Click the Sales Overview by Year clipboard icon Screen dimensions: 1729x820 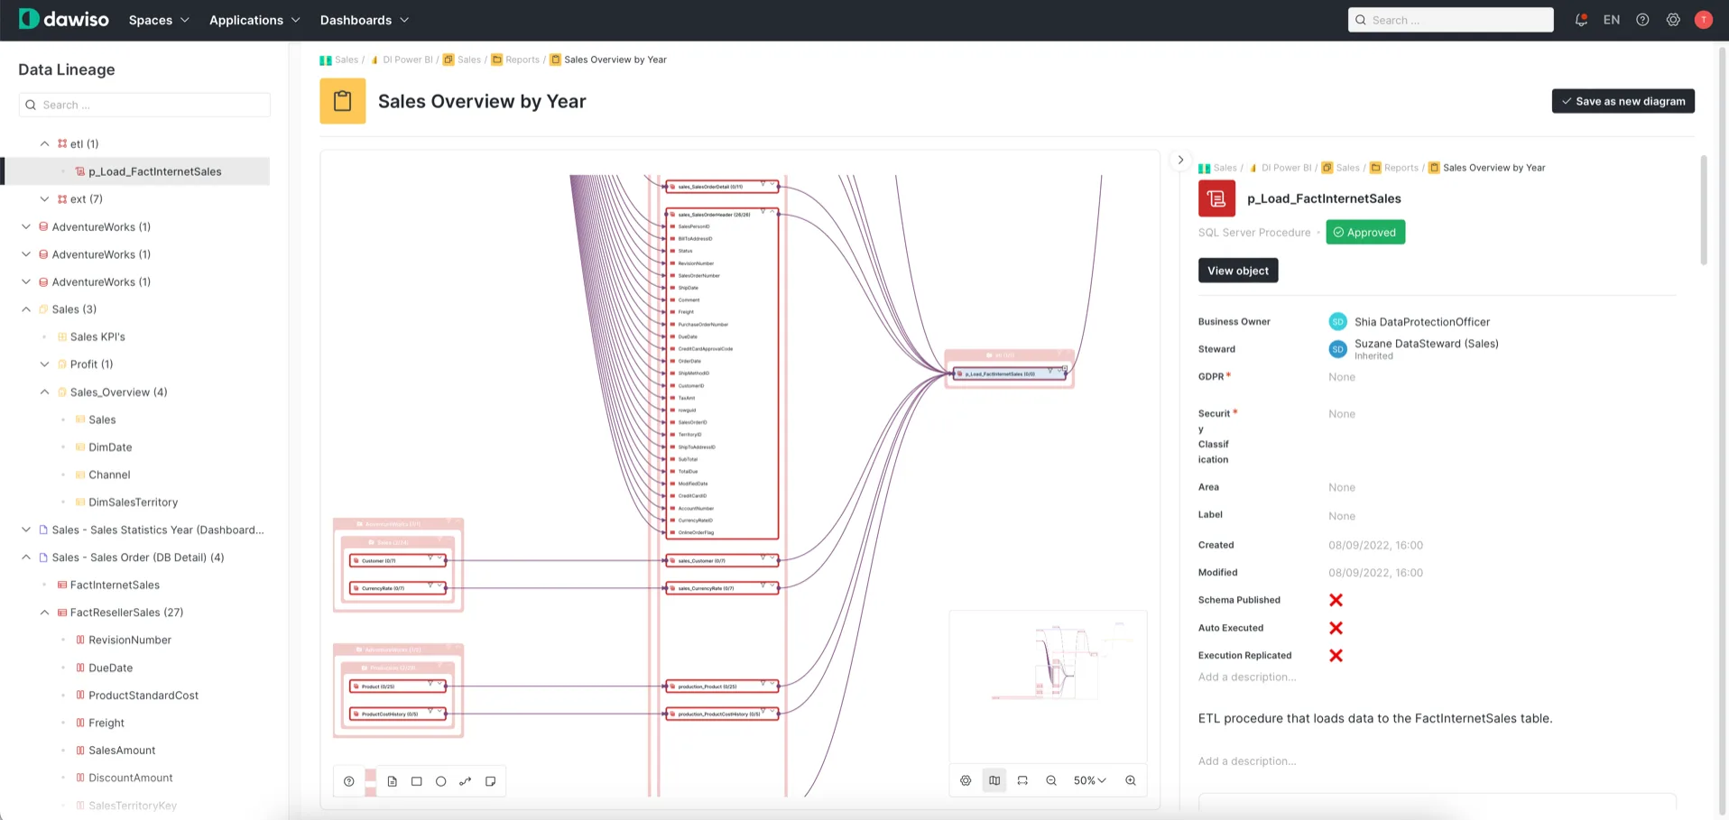(343, 101)
